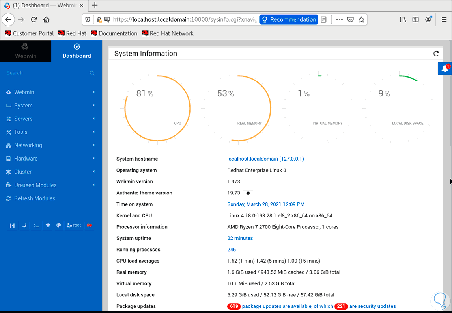Open Red Hat Network bookmark
This screenshot has height=313, width=452.
(168, 33)
